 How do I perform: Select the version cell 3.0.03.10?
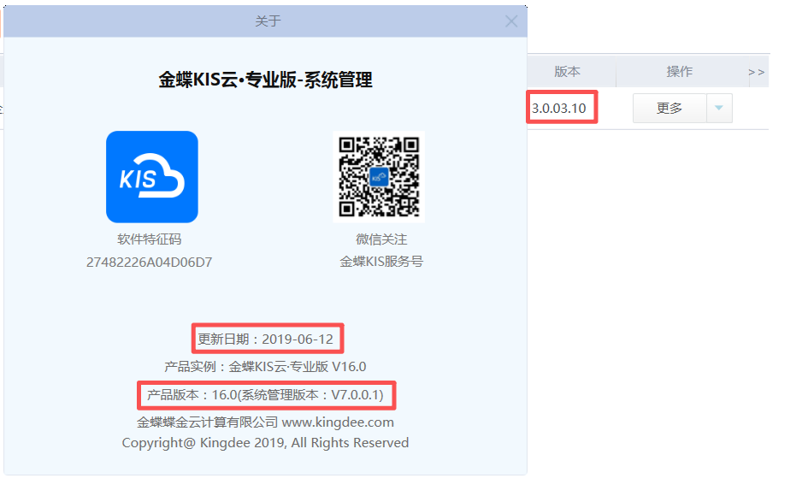pos(559,109)
